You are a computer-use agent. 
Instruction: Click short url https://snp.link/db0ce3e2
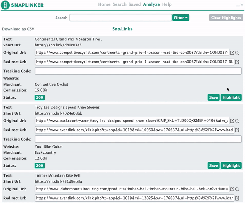pos(58,45)
